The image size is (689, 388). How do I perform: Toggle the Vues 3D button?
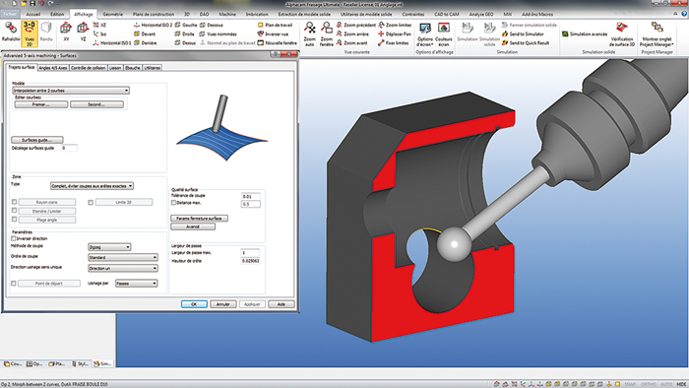[x=29, y=33]
